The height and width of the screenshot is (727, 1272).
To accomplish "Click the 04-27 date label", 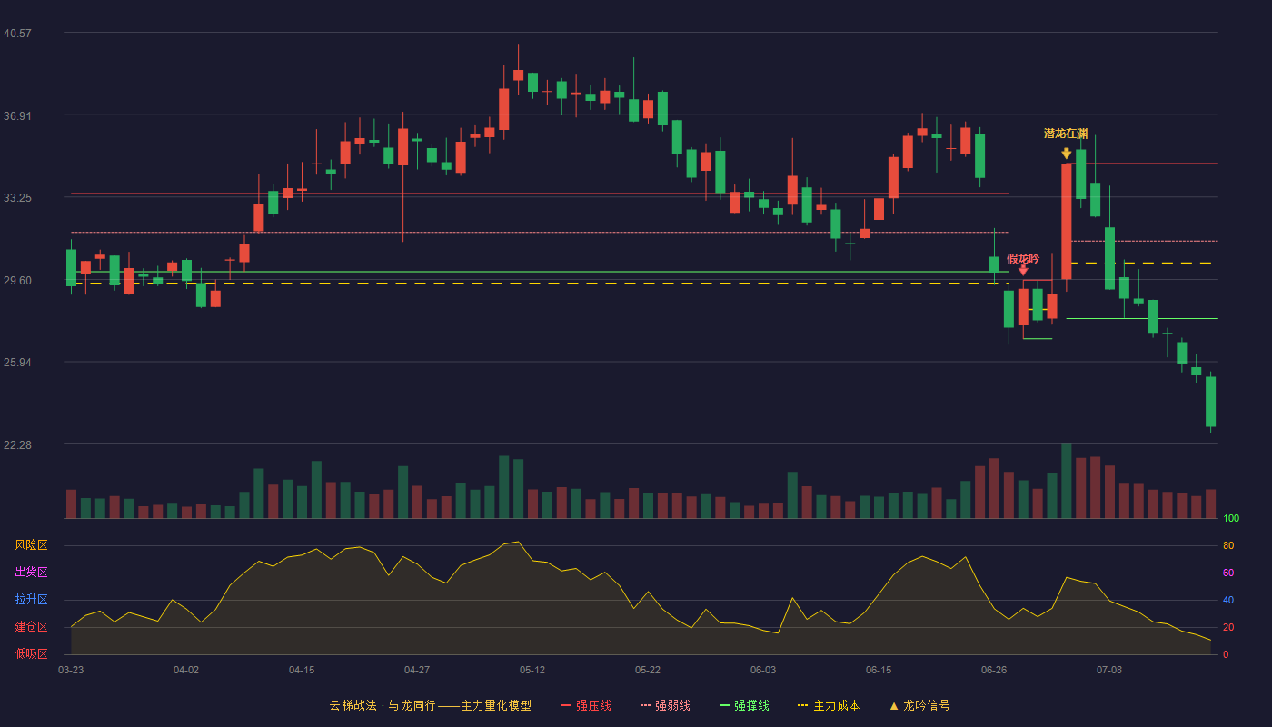I will [417, 670].
